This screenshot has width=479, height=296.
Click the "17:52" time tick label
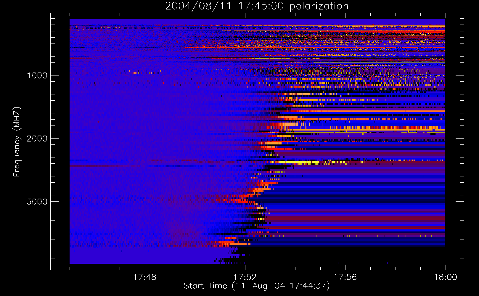click(245, 277)
